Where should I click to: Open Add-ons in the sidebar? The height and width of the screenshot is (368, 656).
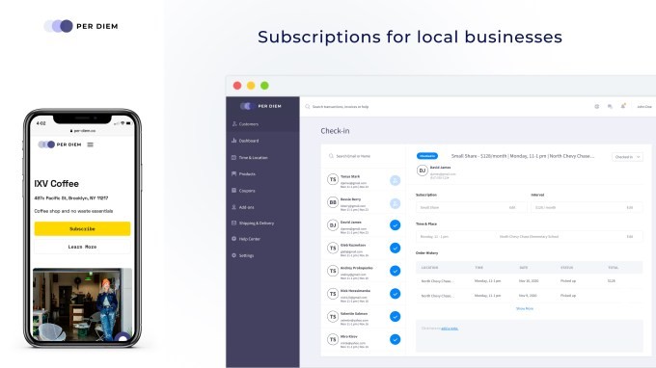coord(243,207)
